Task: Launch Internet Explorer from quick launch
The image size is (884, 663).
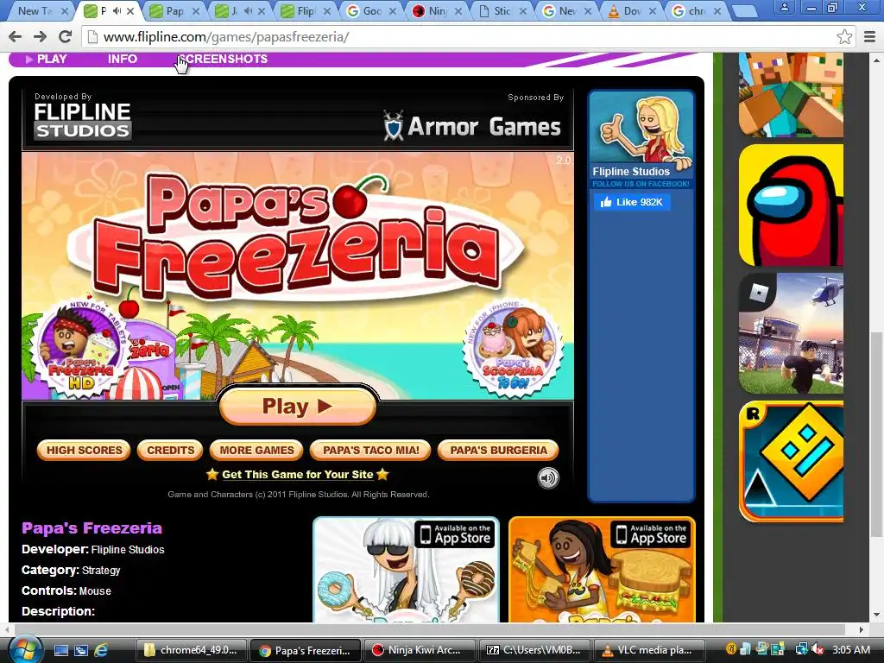Action: (x=102, y=650)
